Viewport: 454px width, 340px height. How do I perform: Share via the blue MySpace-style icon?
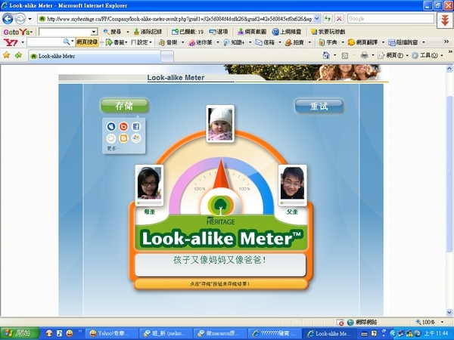point(111,126)
